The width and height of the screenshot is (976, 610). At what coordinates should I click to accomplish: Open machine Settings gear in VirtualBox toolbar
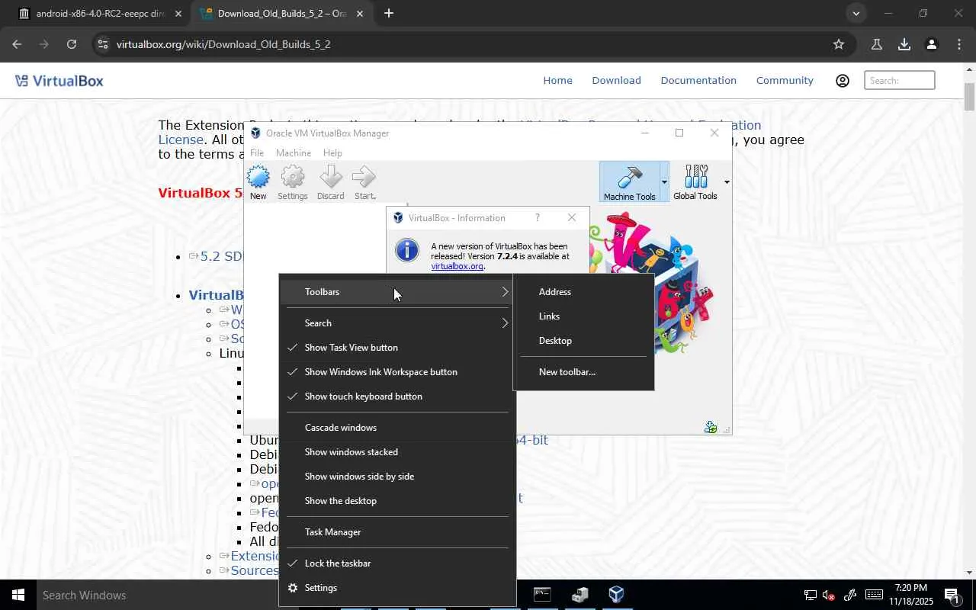click(292, 178)
